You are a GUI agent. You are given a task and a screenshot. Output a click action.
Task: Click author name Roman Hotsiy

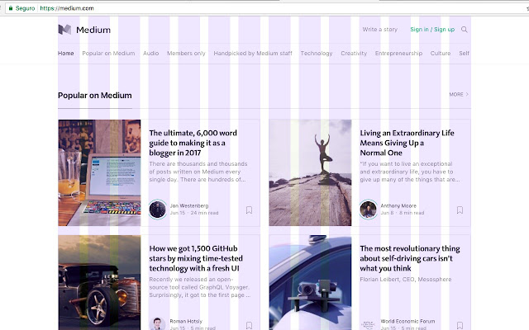(186, 321)
